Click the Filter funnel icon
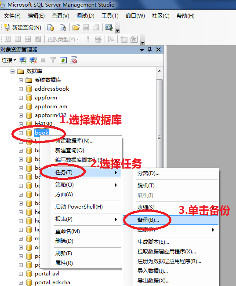The image size is (236, 286). (x=53, y=60)
